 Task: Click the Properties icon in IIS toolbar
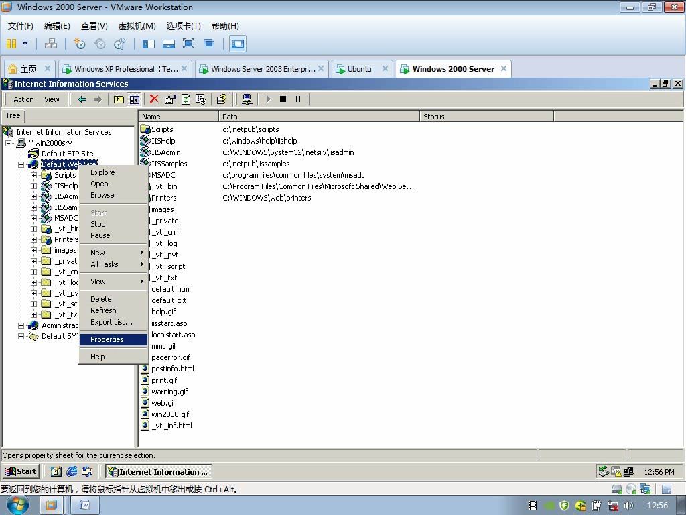pos(169,99)
